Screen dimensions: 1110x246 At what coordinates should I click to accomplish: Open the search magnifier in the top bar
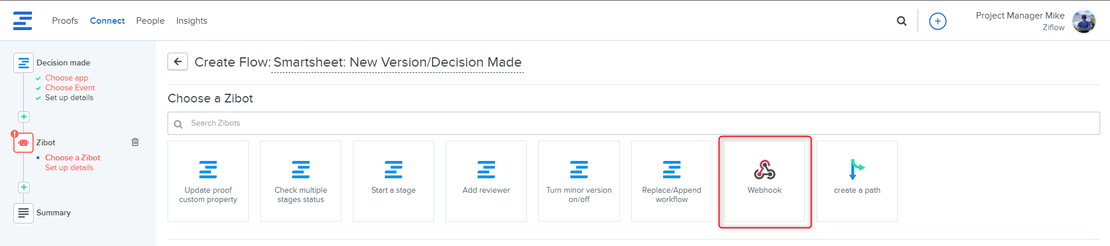pos(901,21)
